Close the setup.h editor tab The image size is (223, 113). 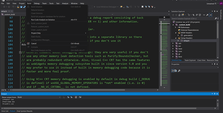pyautogui.click(x=11, y=11)
